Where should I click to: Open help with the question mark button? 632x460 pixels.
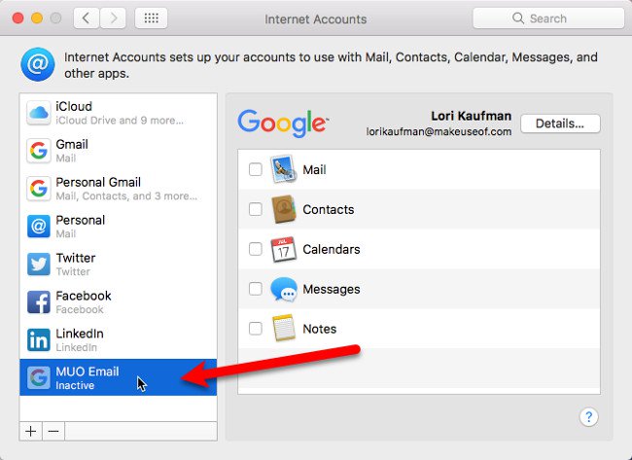pos(588,417)
